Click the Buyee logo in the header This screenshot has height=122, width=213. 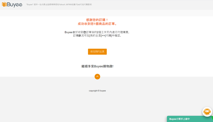[12, 4]
